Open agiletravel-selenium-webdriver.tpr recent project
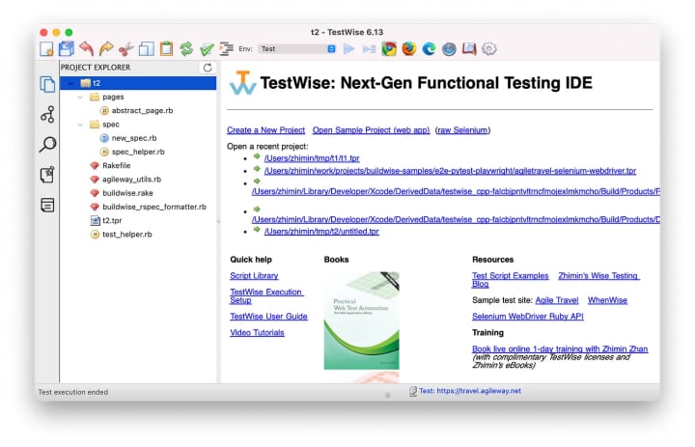This screenshot has width=695, height=447. tap(450, 171)
